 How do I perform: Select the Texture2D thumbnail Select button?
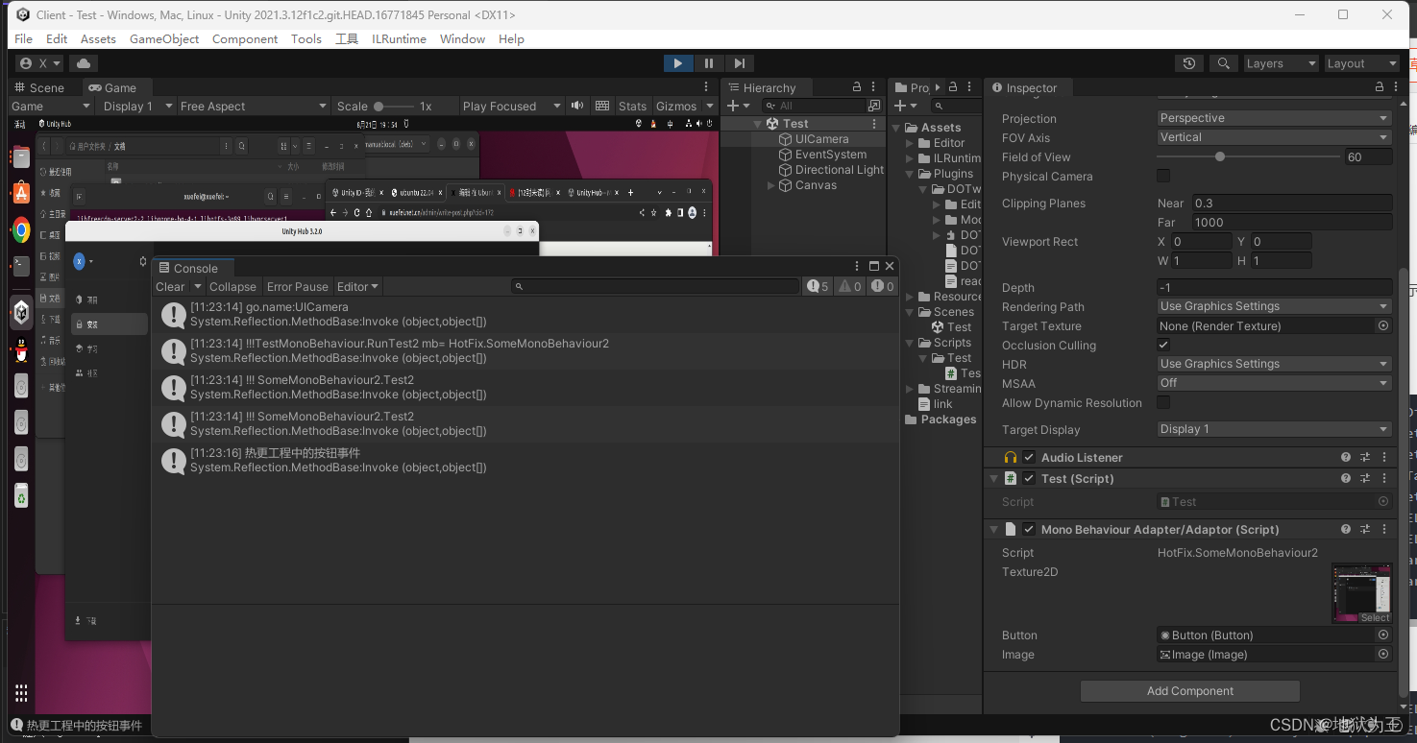1375,617
